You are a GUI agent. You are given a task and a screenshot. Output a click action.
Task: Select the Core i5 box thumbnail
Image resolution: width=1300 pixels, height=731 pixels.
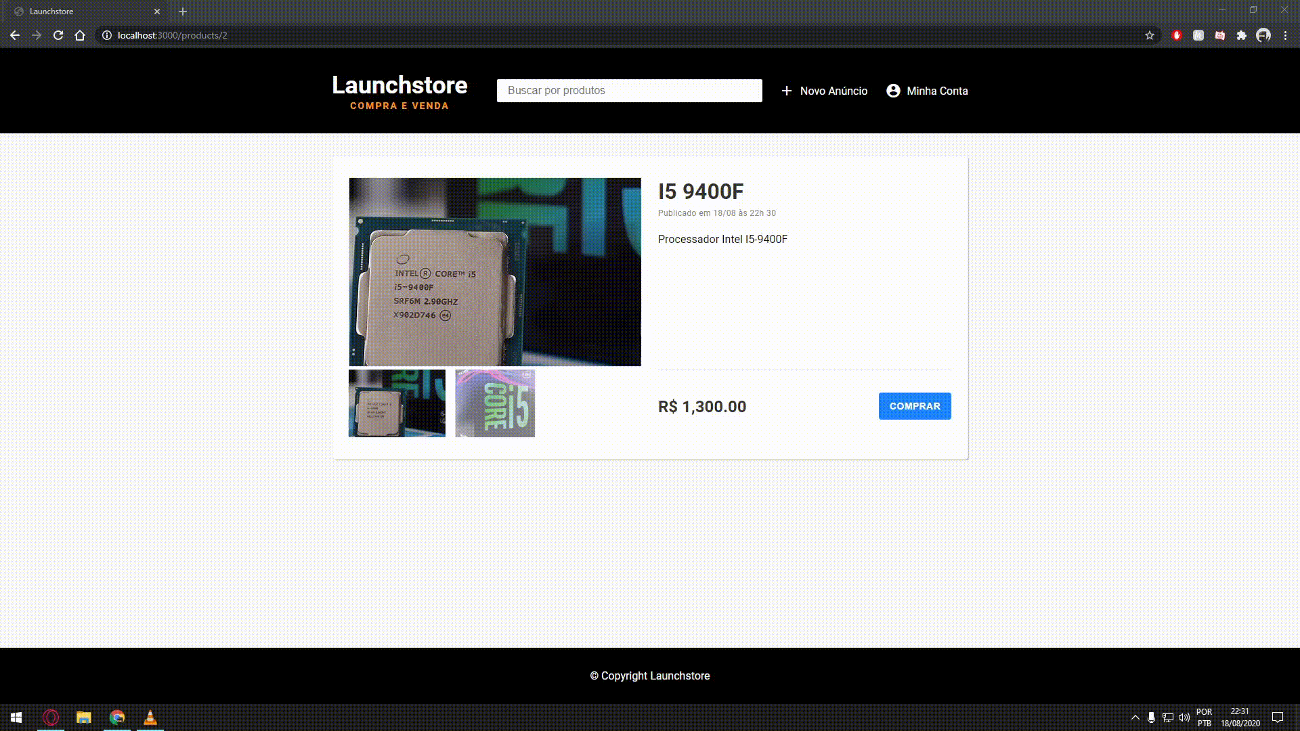(x=495, y=403)
